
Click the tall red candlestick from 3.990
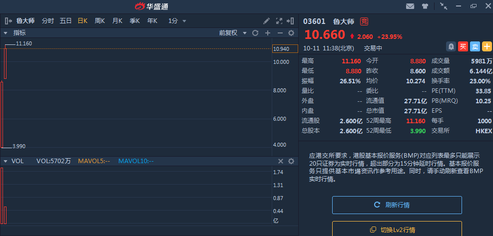point(2,114)
